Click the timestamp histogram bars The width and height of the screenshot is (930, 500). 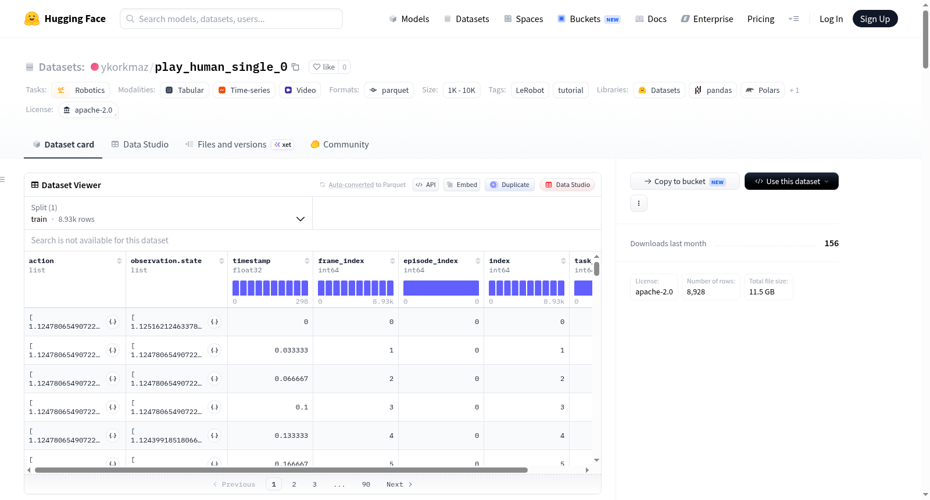pyautogui.click(x=270, y=288)
